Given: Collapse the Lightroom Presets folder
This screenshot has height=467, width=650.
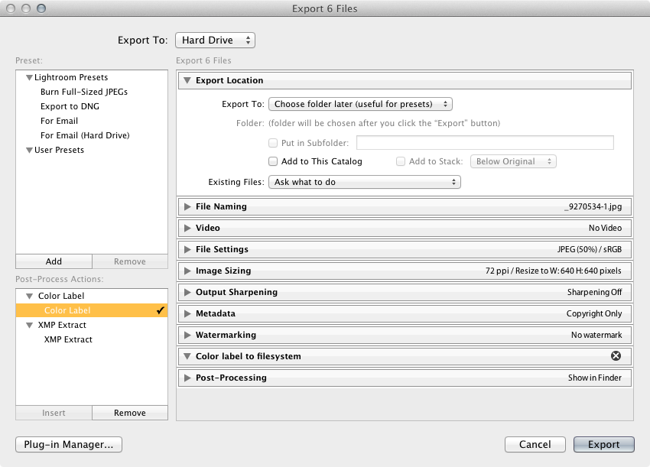Looking at the screenshot, I should [29, 77].
